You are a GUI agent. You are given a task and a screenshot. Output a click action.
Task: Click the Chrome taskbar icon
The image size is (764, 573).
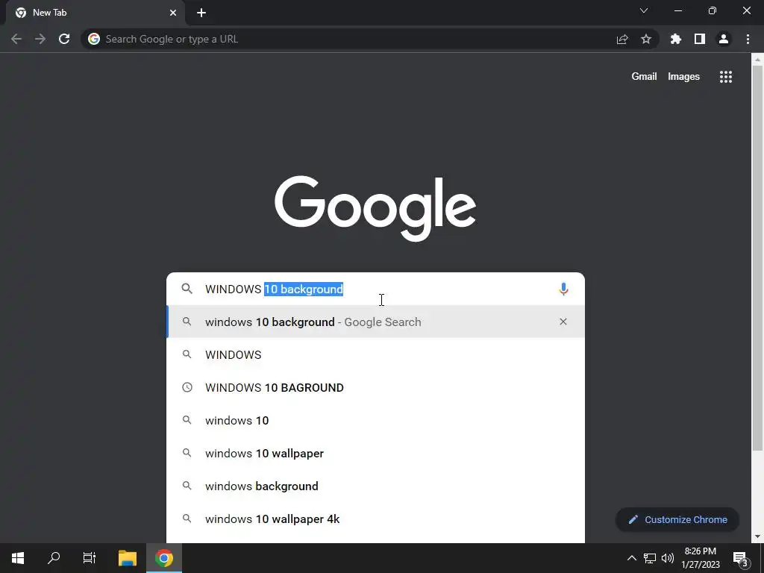point(164,558)
